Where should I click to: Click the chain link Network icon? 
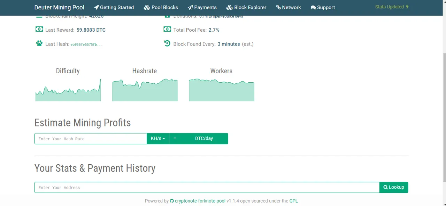tap(278, 7)
